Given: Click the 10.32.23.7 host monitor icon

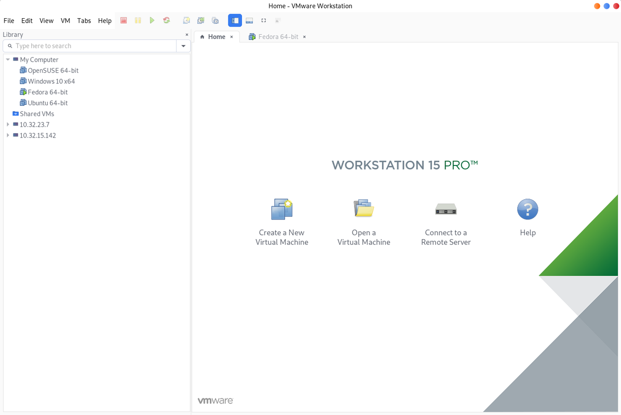Looking at the screenshot, I should coord(16,124).
